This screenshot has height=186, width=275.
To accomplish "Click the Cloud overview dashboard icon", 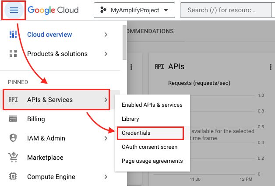I will point(13,35).
